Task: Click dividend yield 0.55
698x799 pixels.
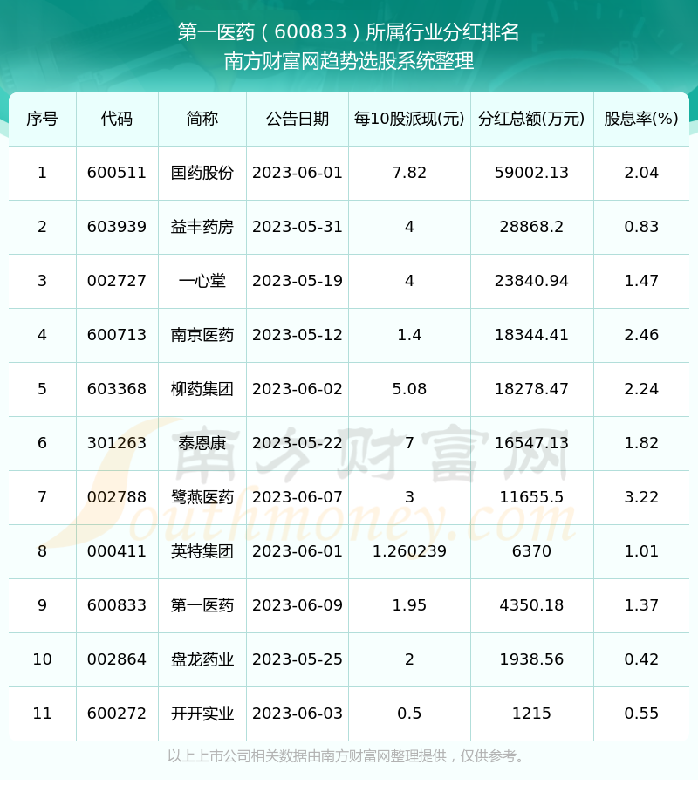Action: [x=641, y=713]
